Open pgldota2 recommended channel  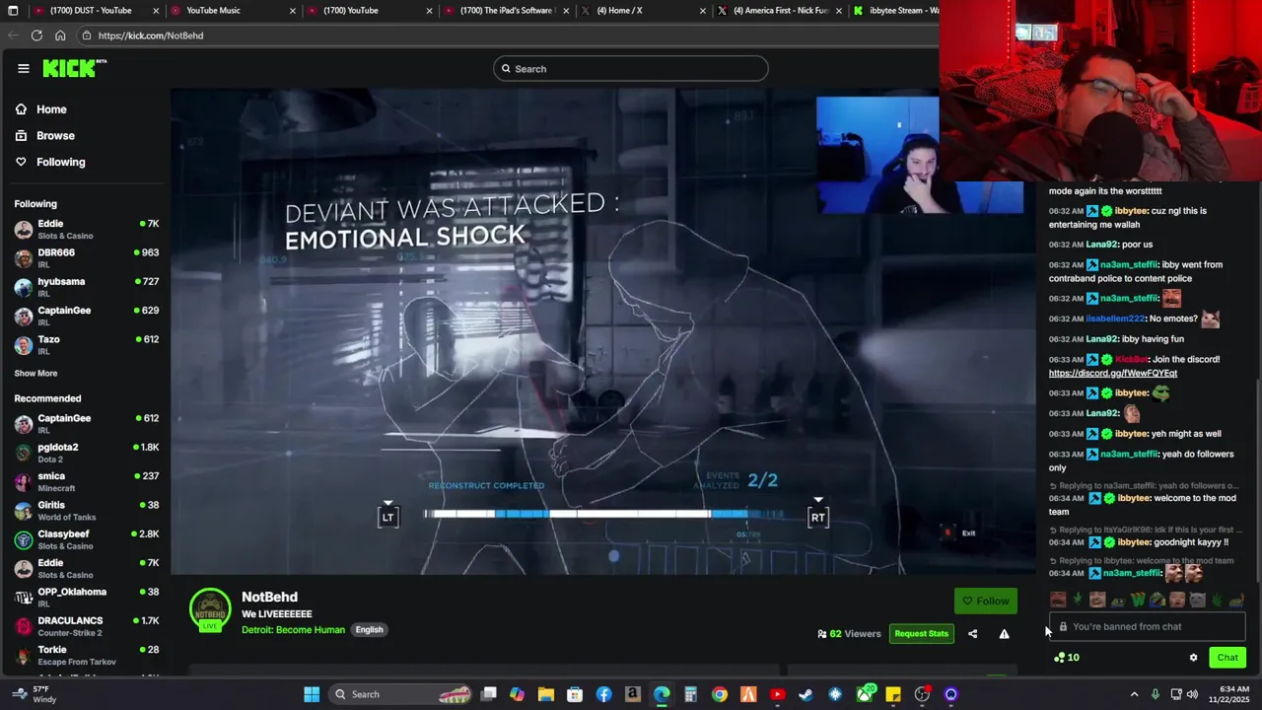pyautogui.click(x=87, y=453)
